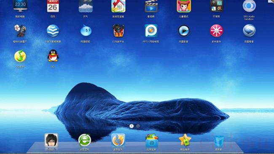Open the recycle bin in dock

tap(219, 141)
